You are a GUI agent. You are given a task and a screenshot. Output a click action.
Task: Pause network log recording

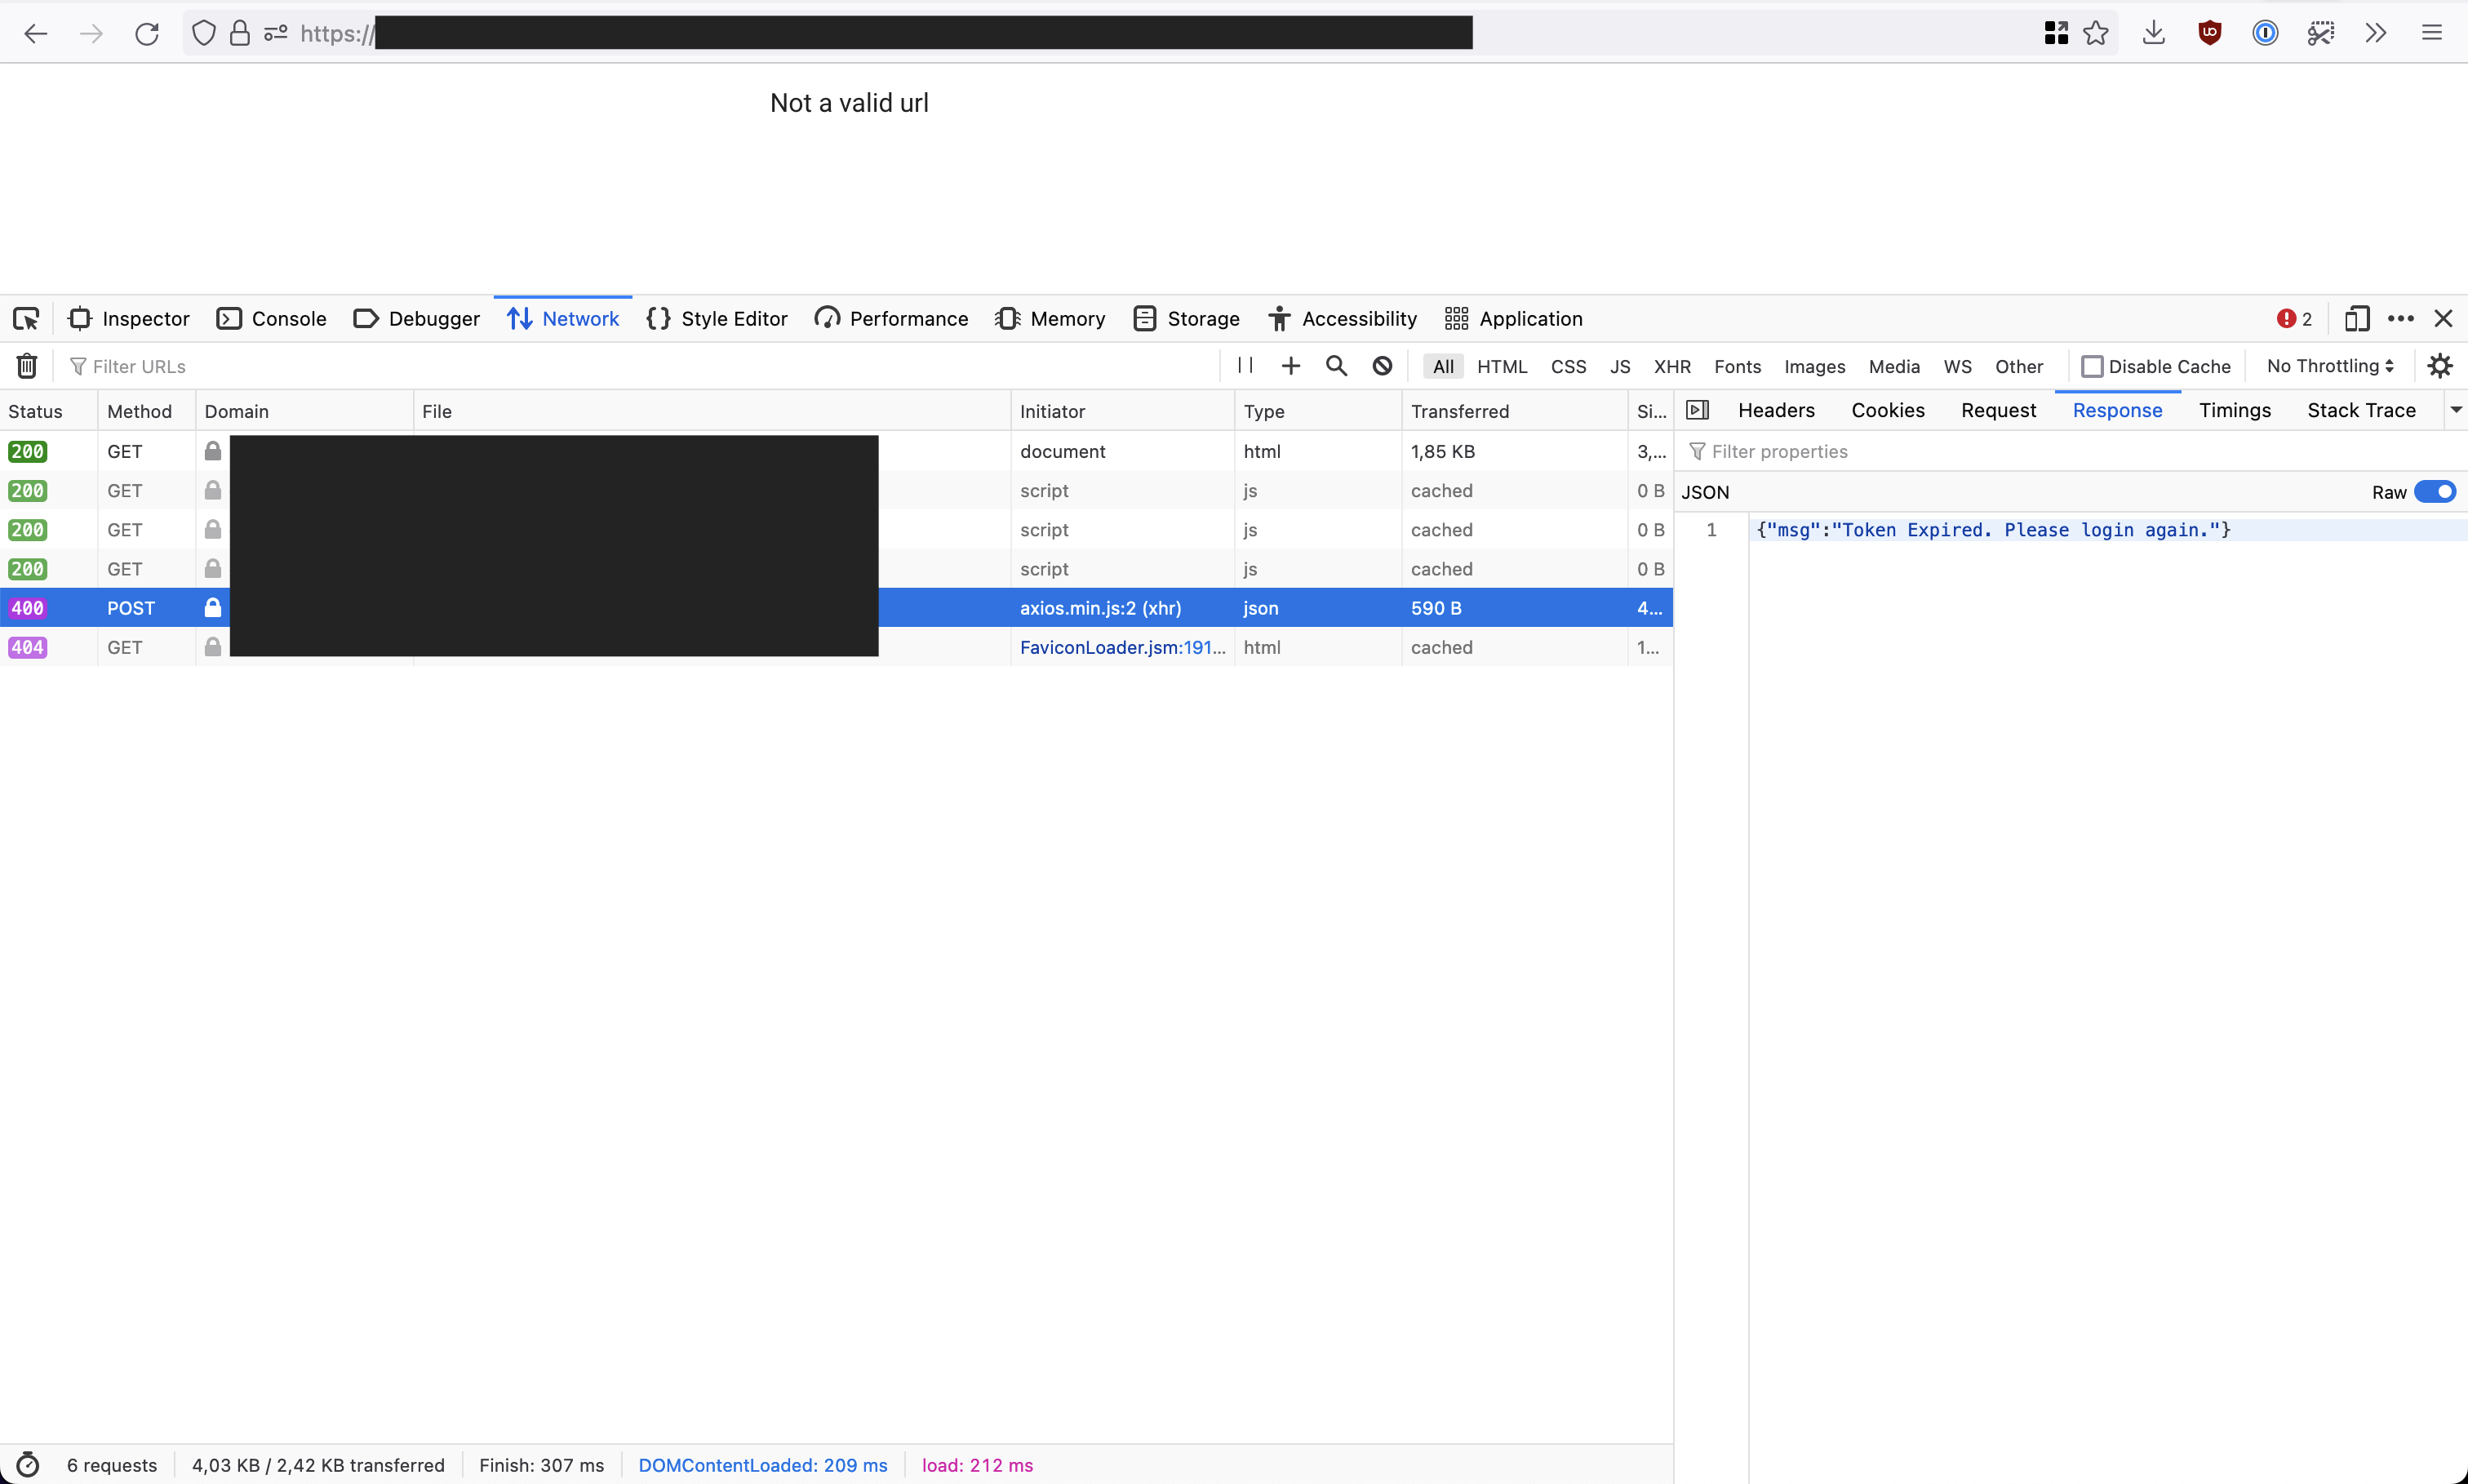(x=1245, y=365)
